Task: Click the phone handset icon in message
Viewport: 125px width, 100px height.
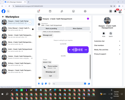Action: pyautogui.click(x=45, y=67)
